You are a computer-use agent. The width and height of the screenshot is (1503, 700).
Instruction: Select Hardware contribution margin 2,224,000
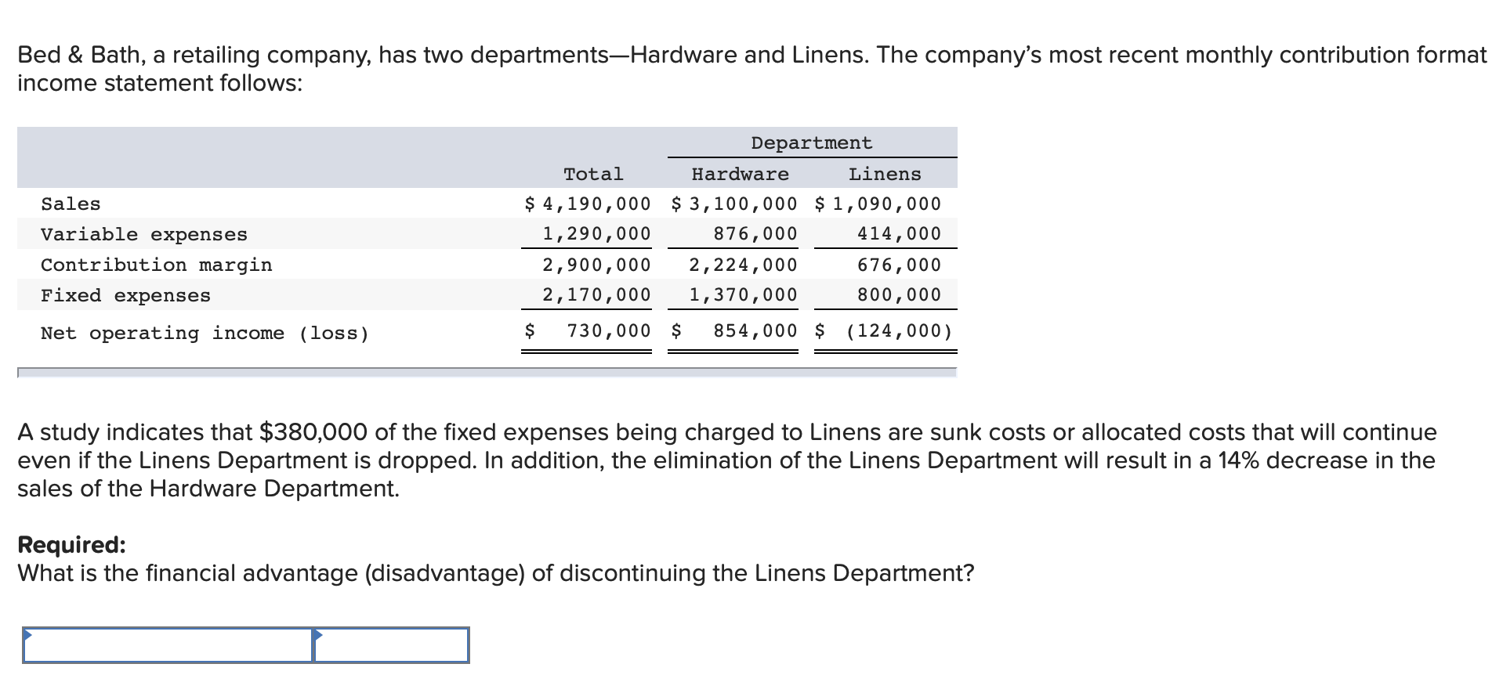[743, 265]
